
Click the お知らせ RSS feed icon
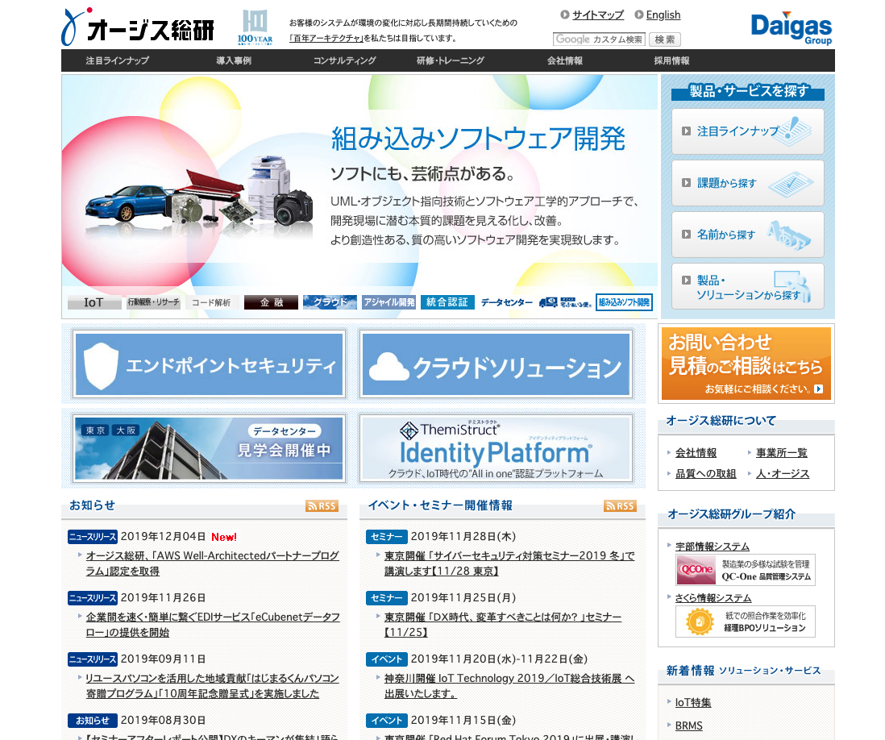tap(322, 506)
